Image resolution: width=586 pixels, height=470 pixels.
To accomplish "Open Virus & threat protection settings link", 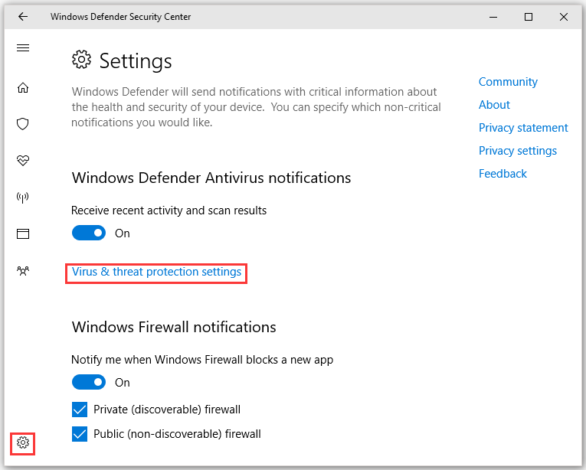I will (156, 272).
